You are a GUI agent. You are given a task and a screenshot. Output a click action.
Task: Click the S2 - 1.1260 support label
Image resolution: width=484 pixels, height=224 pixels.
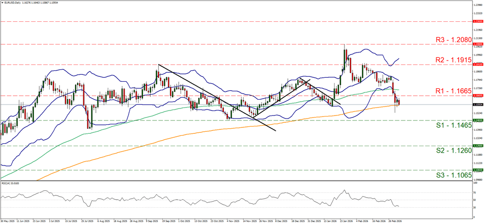pos(454,151)
